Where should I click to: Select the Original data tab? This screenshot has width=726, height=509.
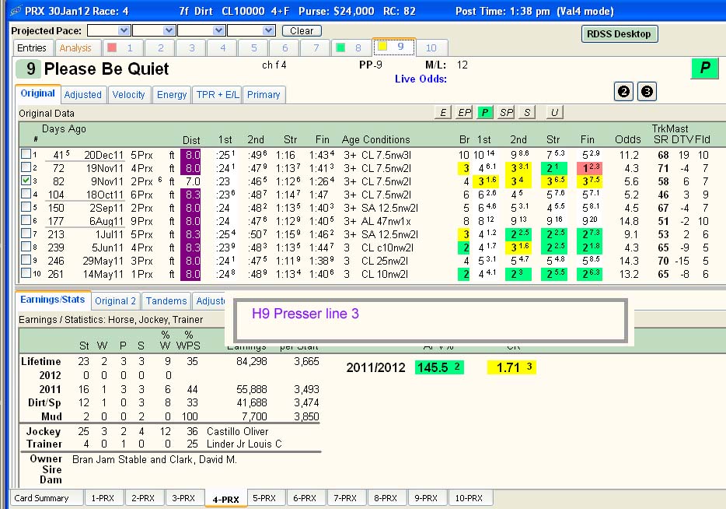pyautogui.click(x=37, y=93)
